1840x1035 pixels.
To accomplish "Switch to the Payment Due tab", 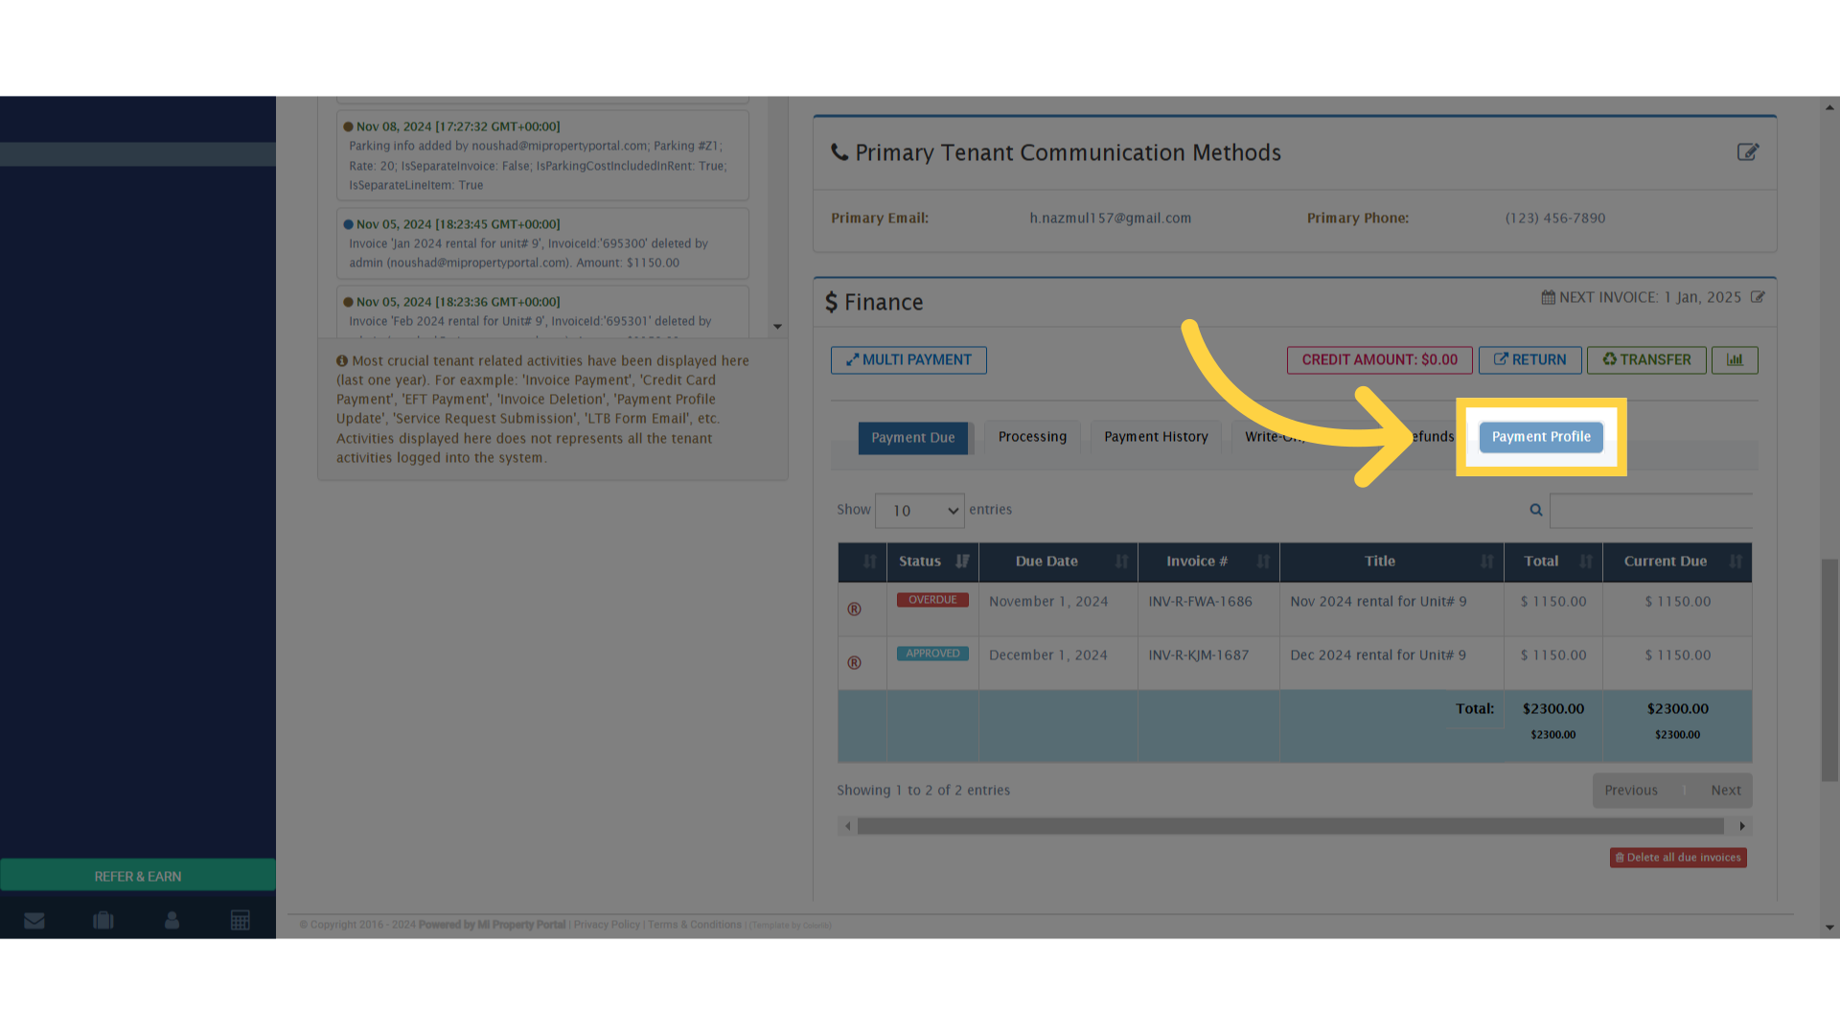I will [912, 438].
